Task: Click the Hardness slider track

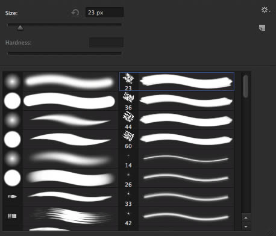Action: click(x=64, y=54)
